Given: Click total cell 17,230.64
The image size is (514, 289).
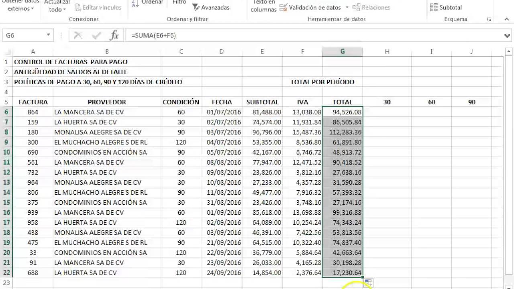Looking at the screenshot, I should 343,273.
